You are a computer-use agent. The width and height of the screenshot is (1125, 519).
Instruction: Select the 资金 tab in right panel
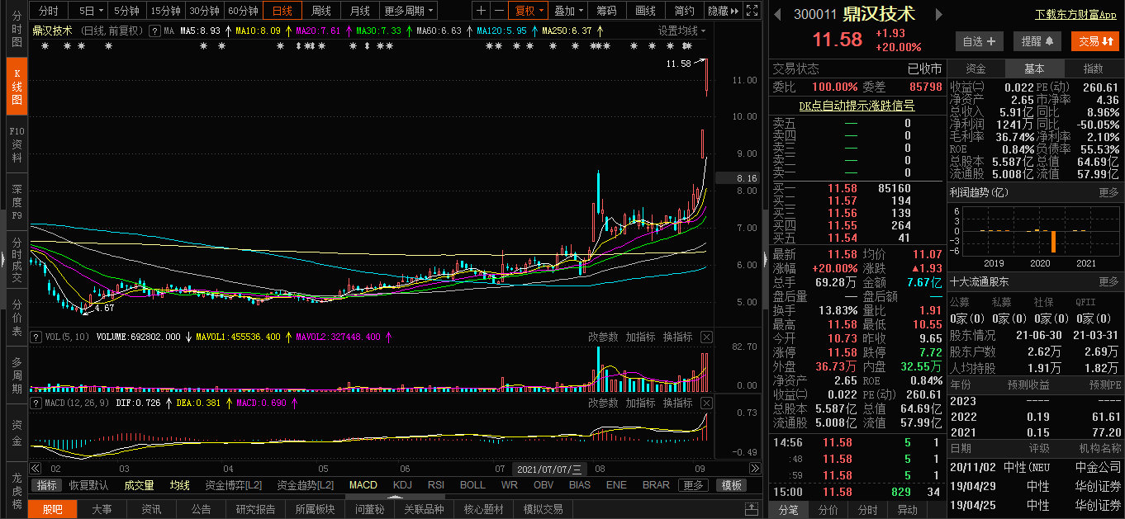coord(975,68)
